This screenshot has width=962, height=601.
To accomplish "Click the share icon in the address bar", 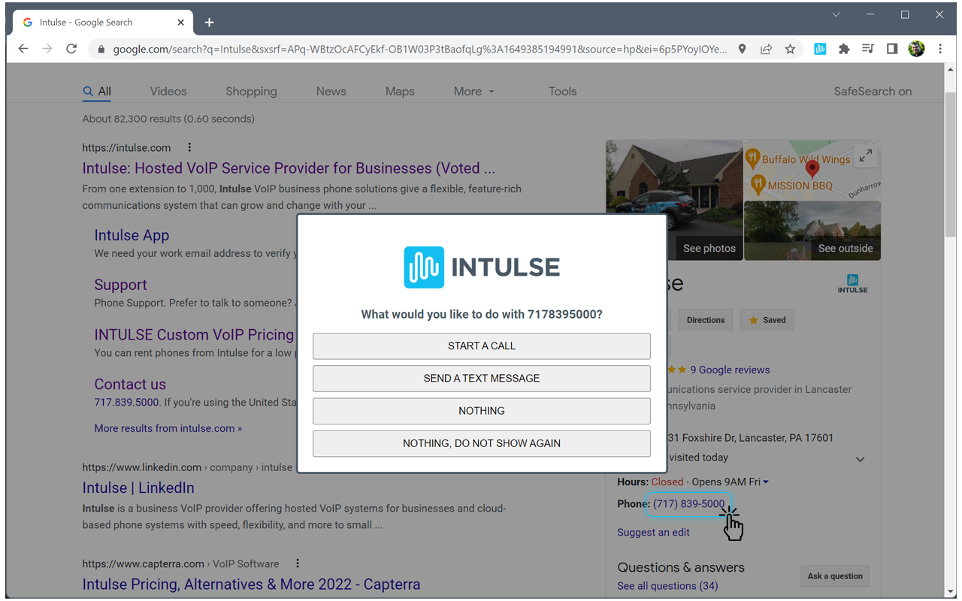I will (766, 48).
